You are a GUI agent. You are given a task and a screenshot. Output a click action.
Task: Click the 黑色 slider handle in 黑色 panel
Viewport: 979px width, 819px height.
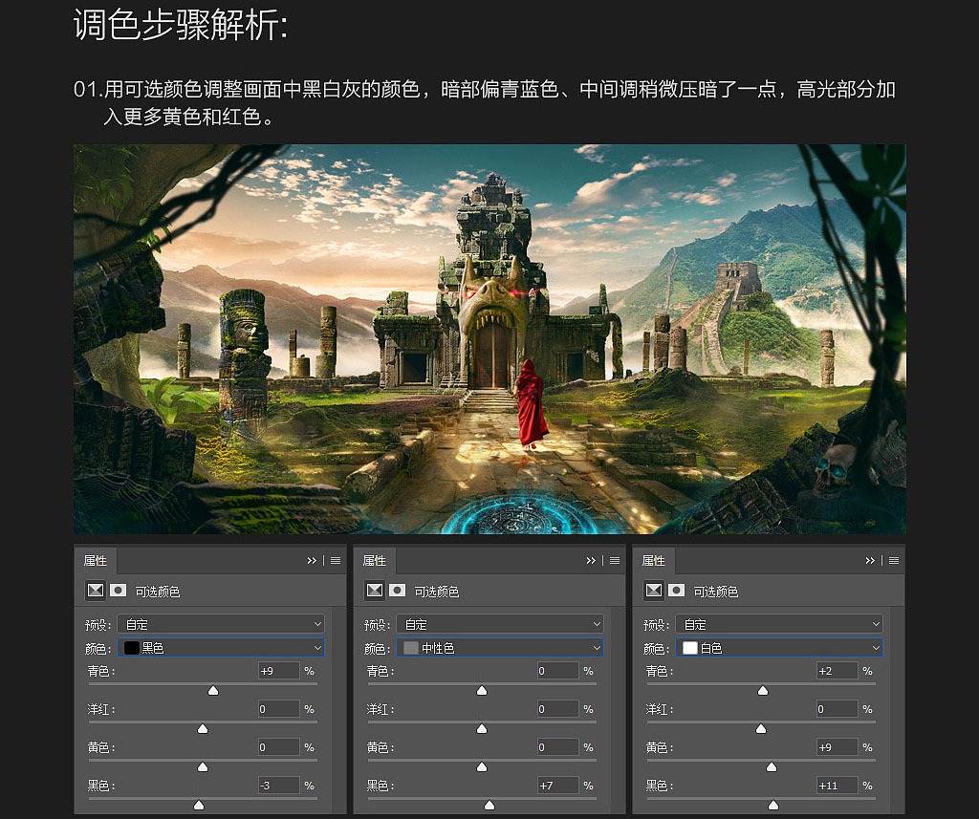199,806
